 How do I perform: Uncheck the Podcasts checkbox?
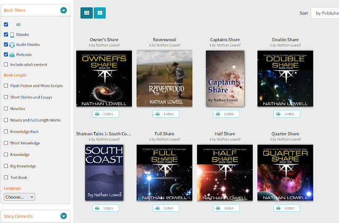point(6,54)
